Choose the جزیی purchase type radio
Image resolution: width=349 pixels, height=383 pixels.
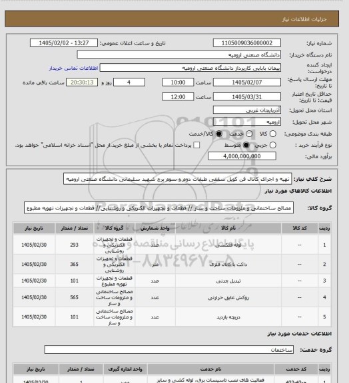(x=272, y=145)
